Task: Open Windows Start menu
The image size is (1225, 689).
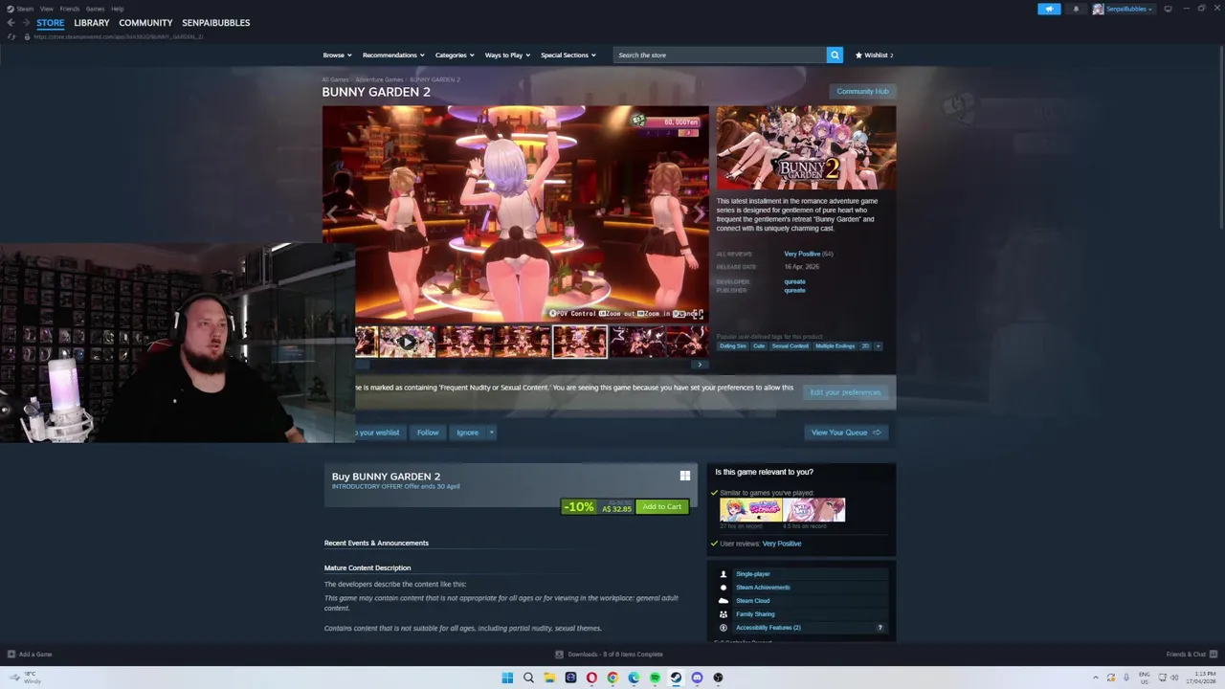Action: coord(507,678)
